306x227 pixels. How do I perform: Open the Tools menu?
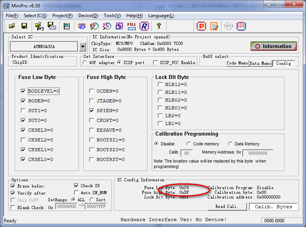tap(112, 16)
